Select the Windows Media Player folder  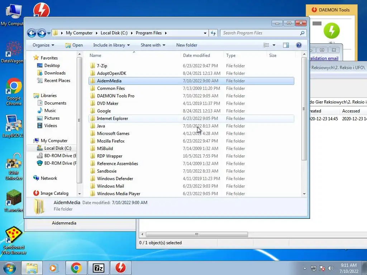pyautogui.click(x=191, y=194)
